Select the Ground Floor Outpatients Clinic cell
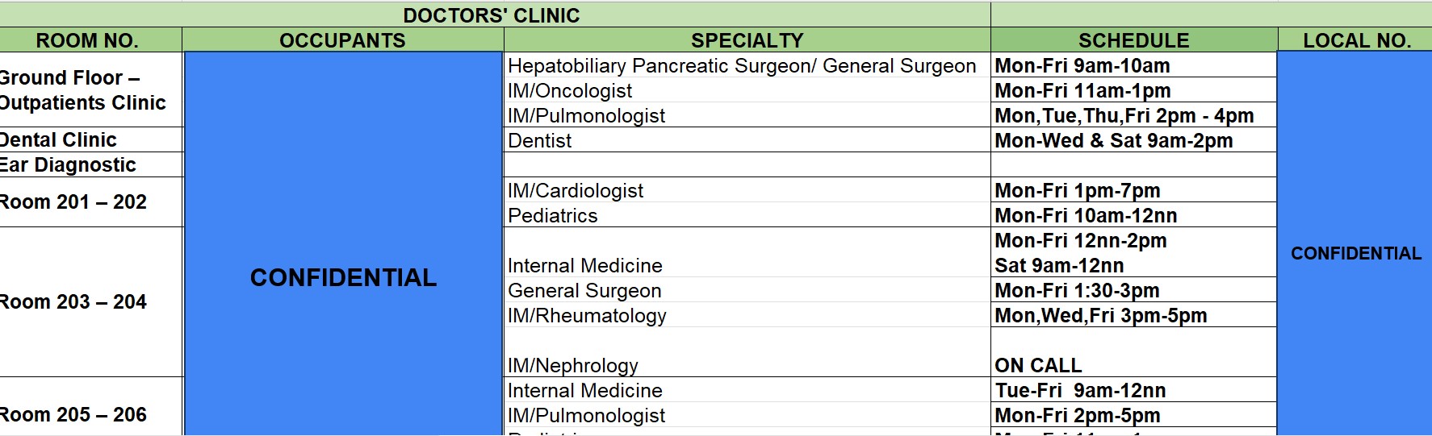Screen dimensions: 1432x436 point(83,90)
